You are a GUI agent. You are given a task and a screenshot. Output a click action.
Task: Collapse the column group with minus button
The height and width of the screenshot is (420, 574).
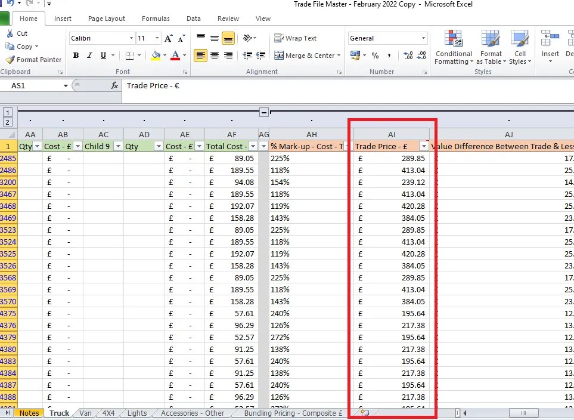264,112
